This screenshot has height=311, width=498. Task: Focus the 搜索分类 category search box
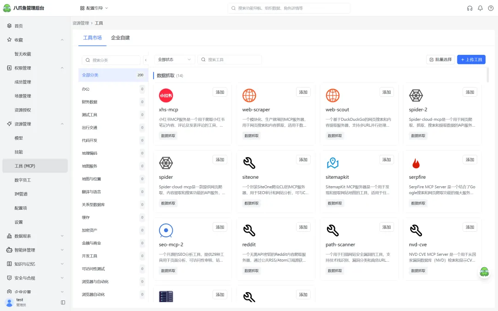(111, 60)
